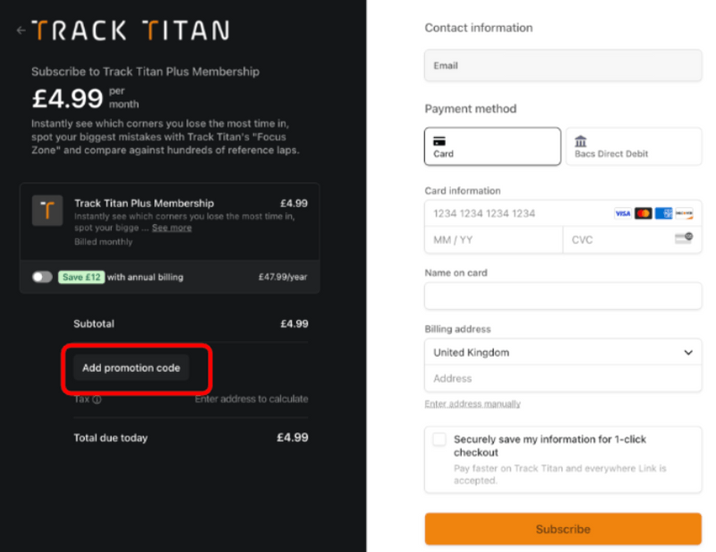
Task: Click the American Express card icon
Action: (663, 212)
